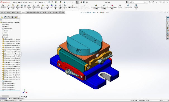The width and height of the screenshot is (169, 102).
Task: Click the Options gear icon in title bar
Action: [87, 2]
